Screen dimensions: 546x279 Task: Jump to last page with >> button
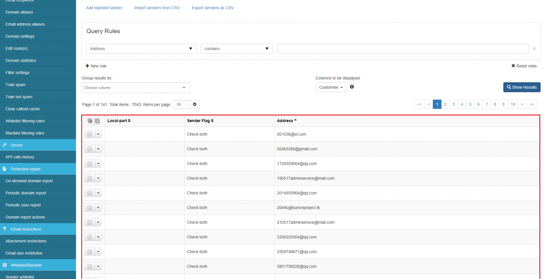click(x=532, y=104)
